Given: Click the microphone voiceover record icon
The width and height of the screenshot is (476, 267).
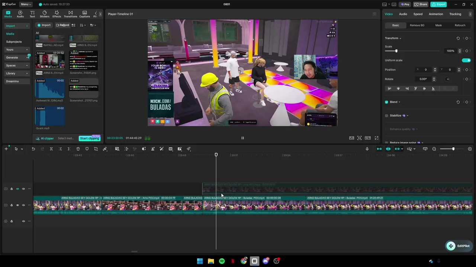Looking at the screenshot, I should coord(367,149).
